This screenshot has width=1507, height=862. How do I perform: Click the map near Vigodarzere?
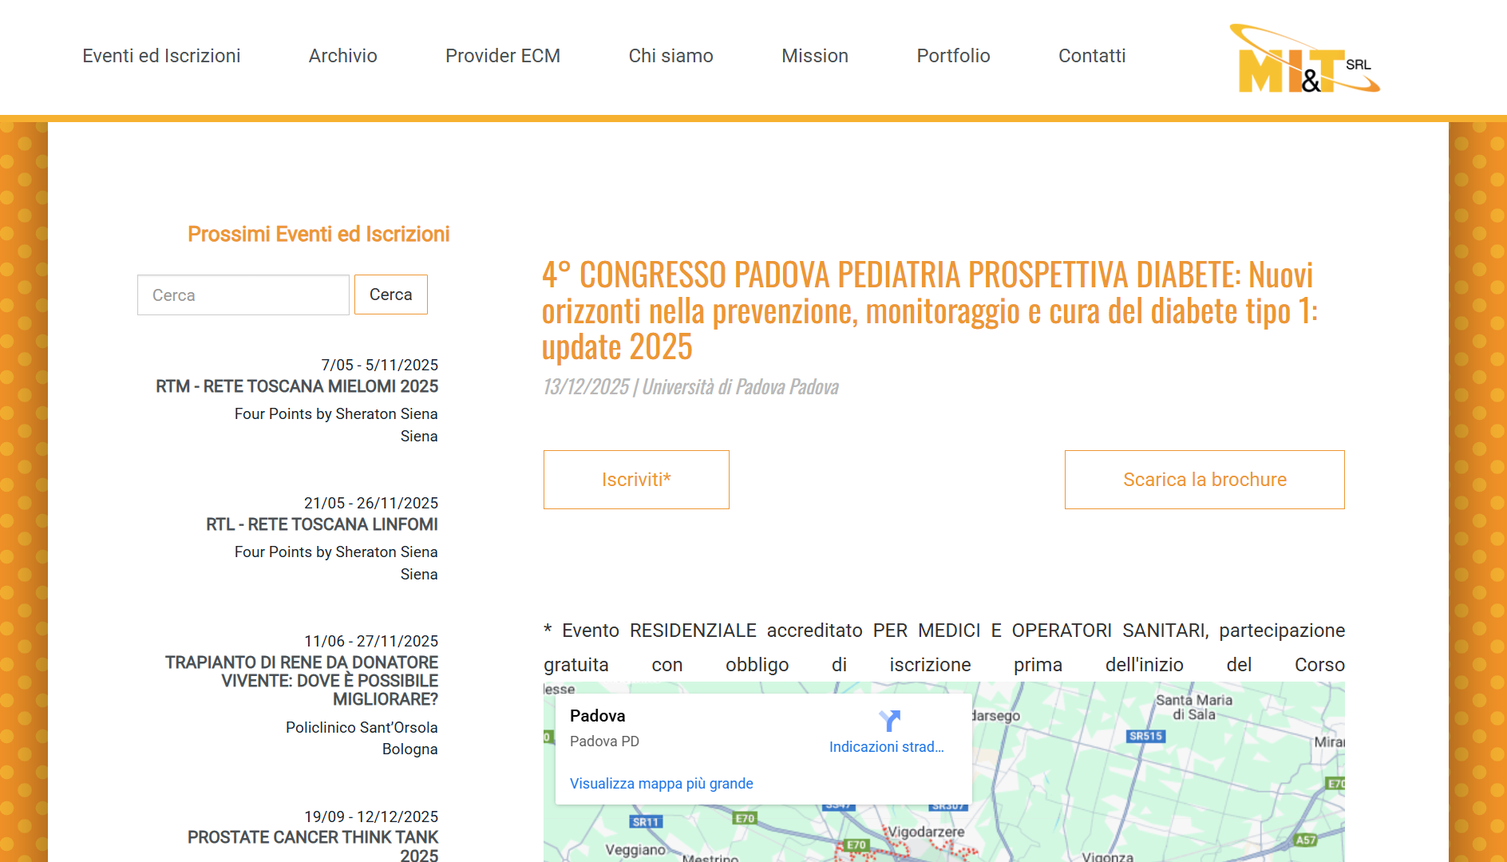[926, 832]
